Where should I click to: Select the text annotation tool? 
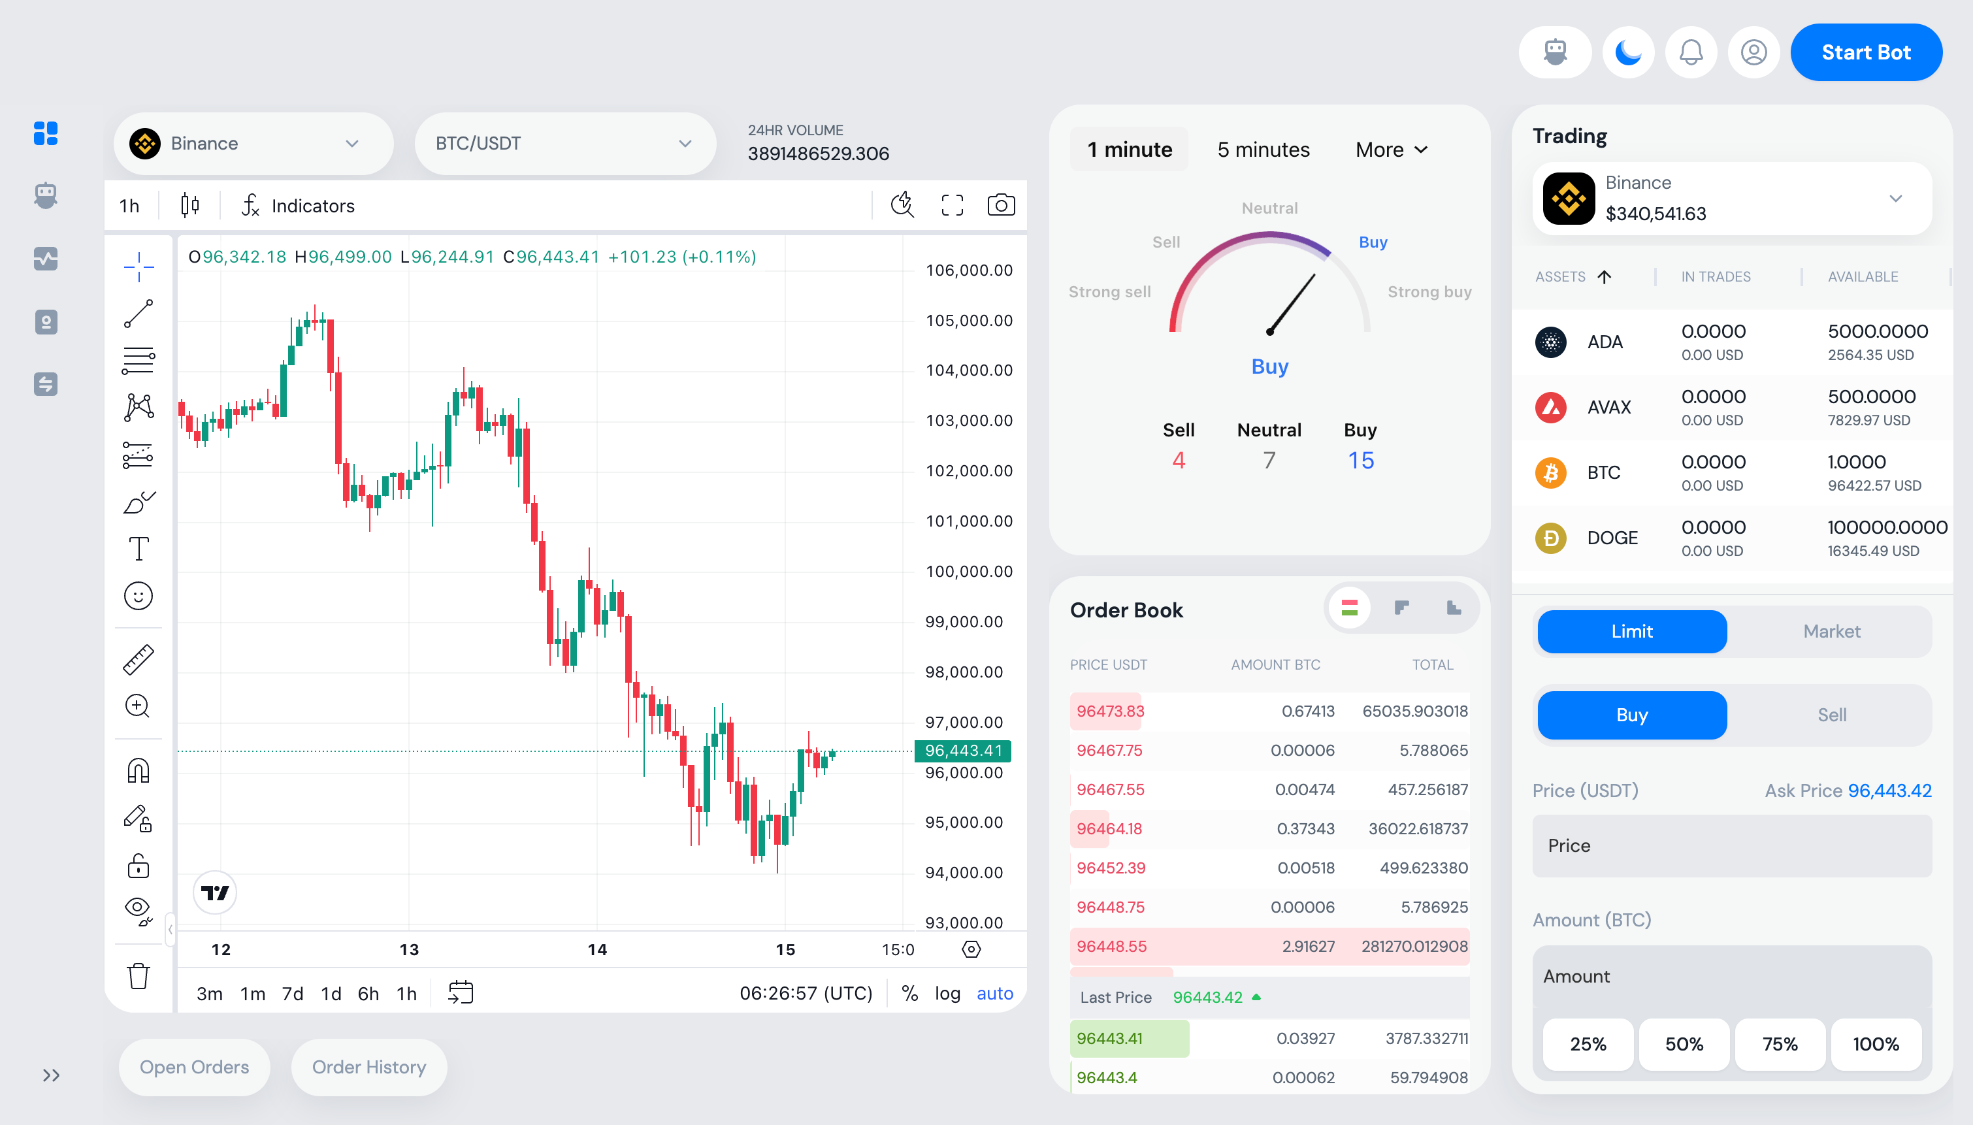[139, 549]
